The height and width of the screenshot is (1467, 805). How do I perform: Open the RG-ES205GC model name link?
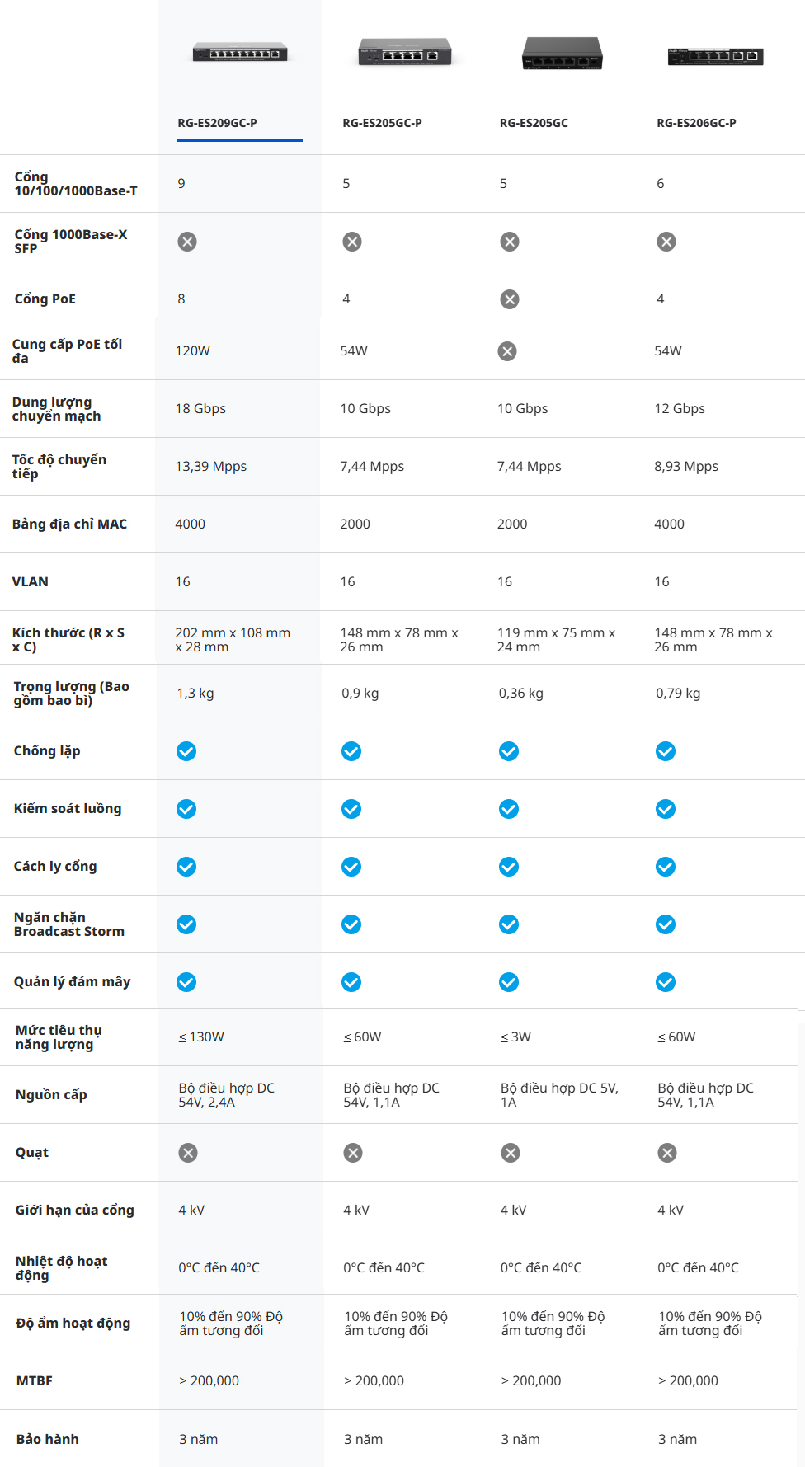pyautogui.click(x=534, y=123)
